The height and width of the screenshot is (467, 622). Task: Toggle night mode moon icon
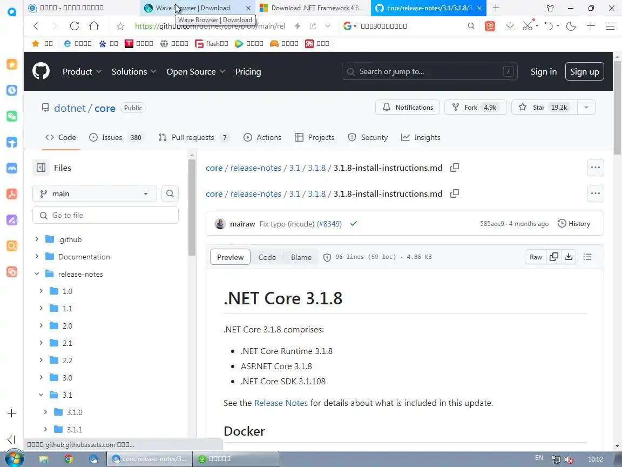click(571, 26)
